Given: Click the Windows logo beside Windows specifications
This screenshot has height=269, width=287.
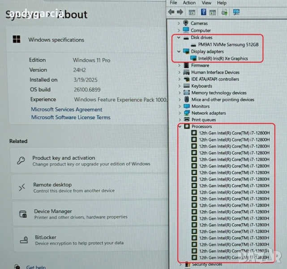Looking at the screenshot, I should click(17, 39).
